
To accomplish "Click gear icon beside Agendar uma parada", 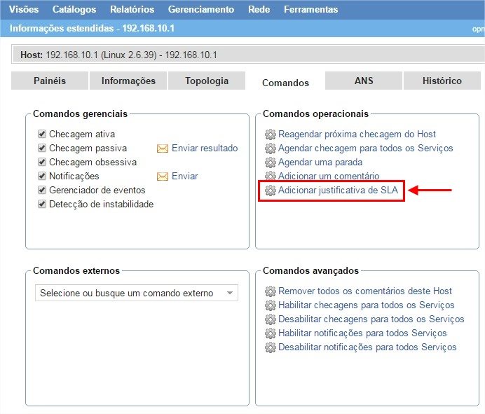I will (x=270, y=163).
